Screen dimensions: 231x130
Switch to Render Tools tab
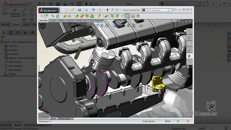82,21
